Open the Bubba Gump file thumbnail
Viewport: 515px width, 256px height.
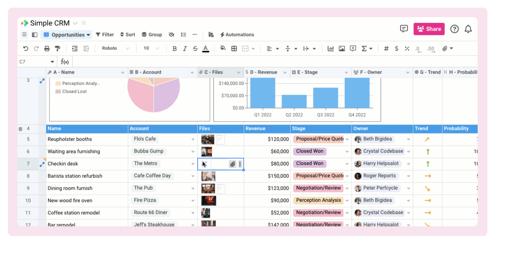pyautogui.click(x=207, y=152)
